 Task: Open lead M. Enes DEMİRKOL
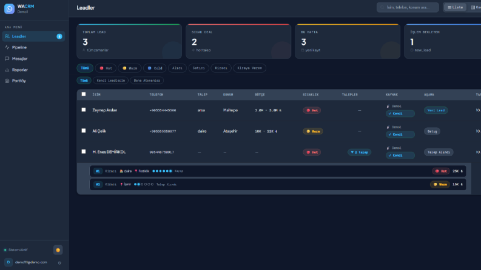(109, 152)
